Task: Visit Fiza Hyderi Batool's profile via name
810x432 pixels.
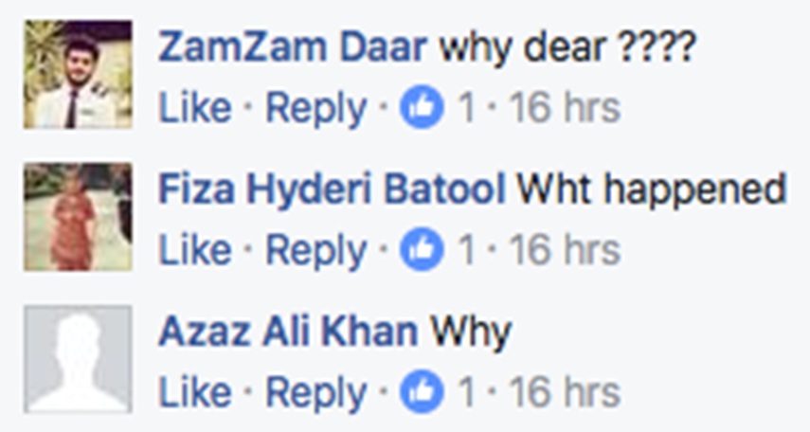Action: coord(333,189)
